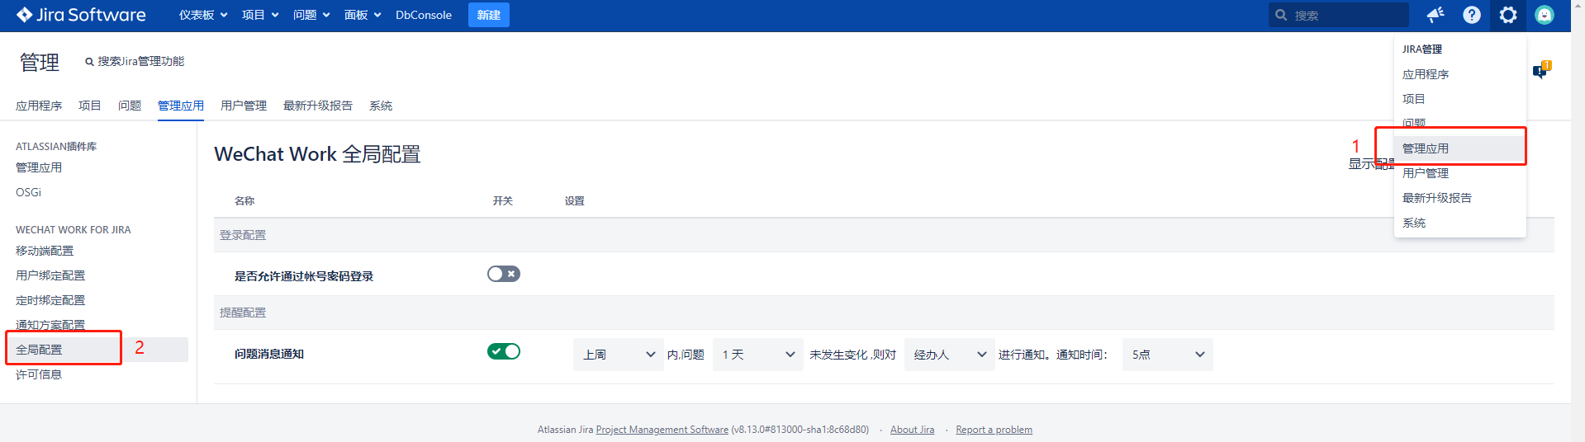Open the 上周 time range dropdown
Image resolution: width=1585 pixels, height=442 pixels.
(618, 355)
